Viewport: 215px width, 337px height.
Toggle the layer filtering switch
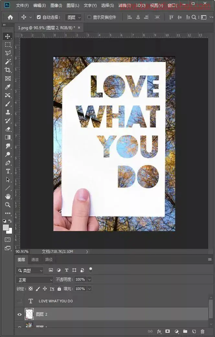[91, 270]
